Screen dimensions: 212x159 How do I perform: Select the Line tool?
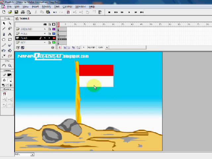pos(4,28)
